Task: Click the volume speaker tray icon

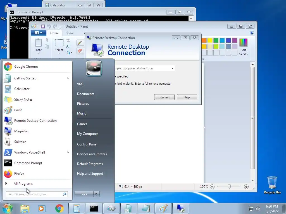Action: (x=258, y=209)
